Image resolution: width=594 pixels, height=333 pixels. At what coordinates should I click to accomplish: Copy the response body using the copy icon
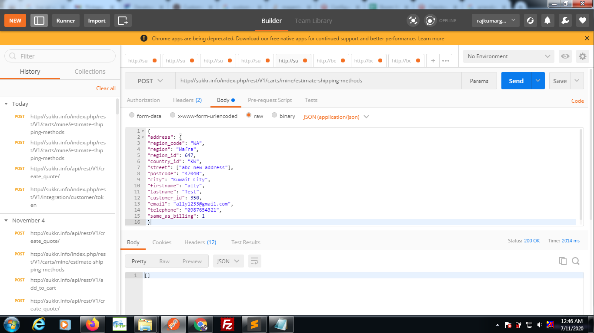[563, 261]
